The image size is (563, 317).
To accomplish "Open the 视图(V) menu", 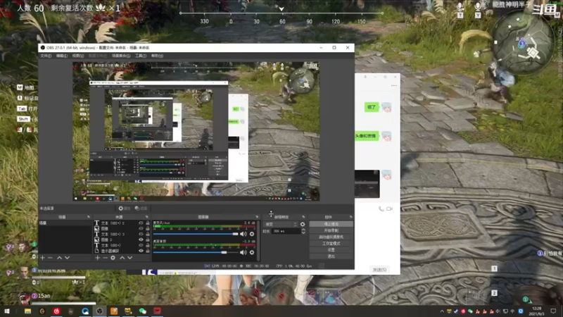I will pos(78,56).
